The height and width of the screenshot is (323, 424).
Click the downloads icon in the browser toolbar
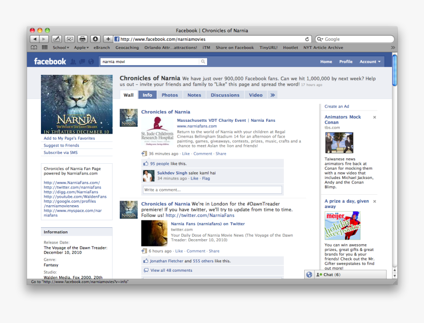click(x=95, y=39)
